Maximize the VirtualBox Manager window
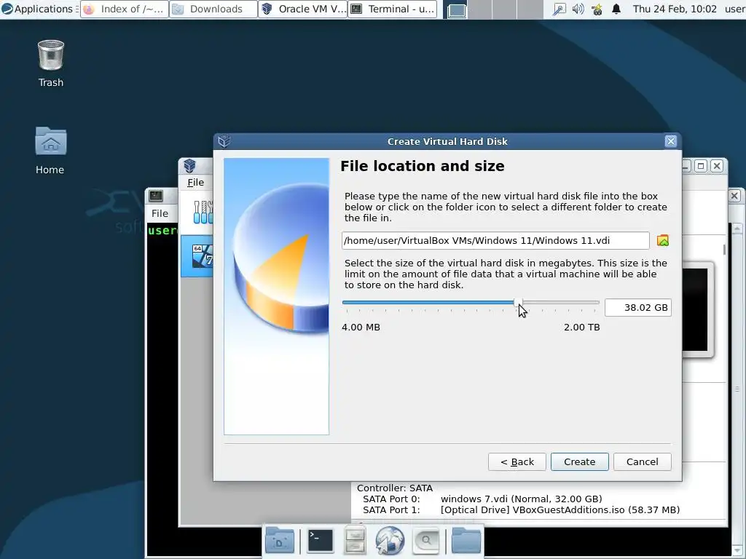 (701, 166)
